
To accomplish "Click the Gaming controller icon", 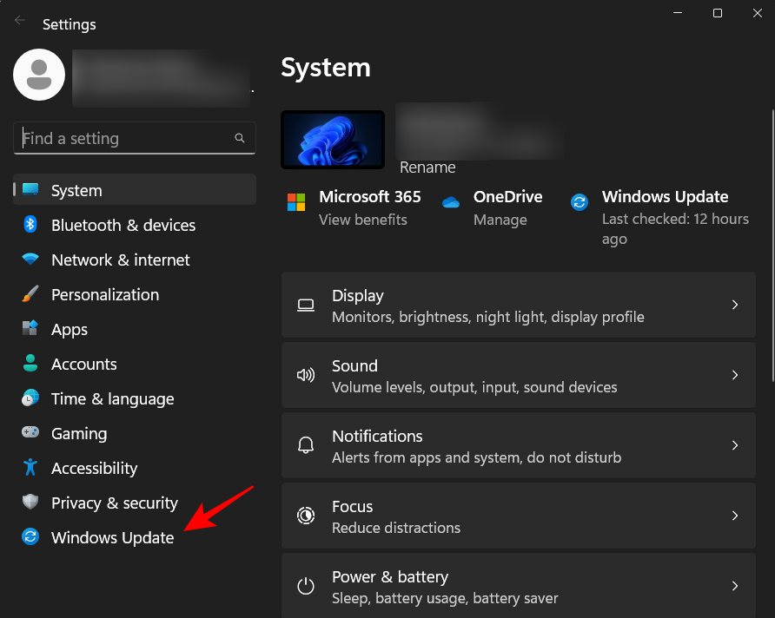I will click(x=30, y=432).
